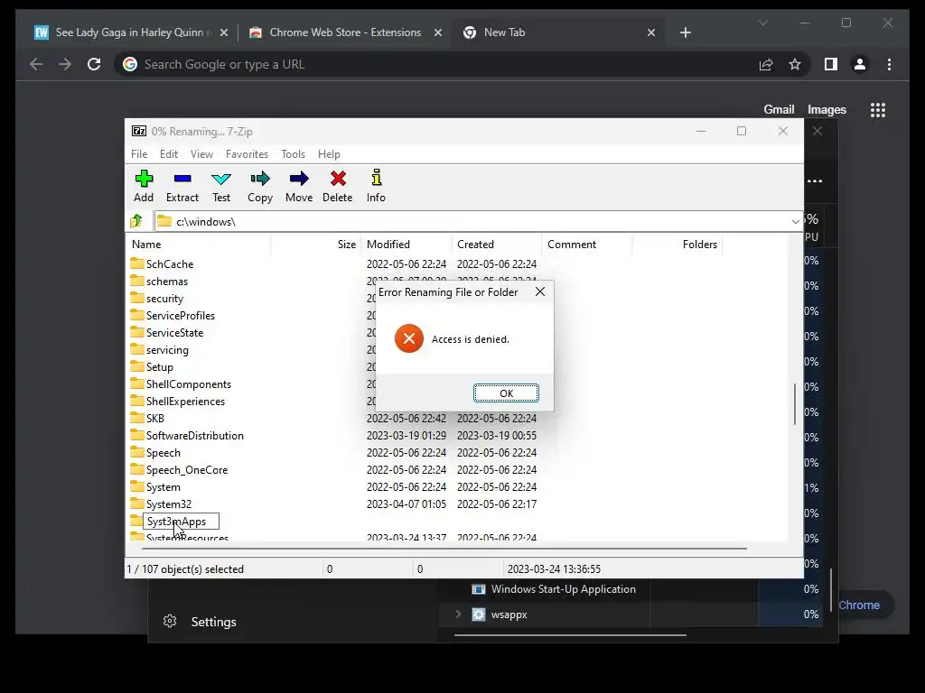Close the New Tab tab
The width and height of the screenshot is (925, 693).
pyautogui.click(x=650, y=32)
